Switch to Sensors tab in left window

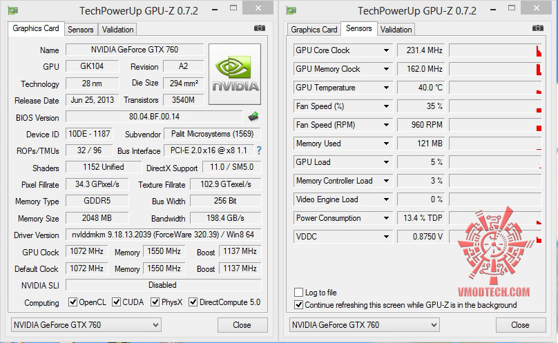coord(81,30)
